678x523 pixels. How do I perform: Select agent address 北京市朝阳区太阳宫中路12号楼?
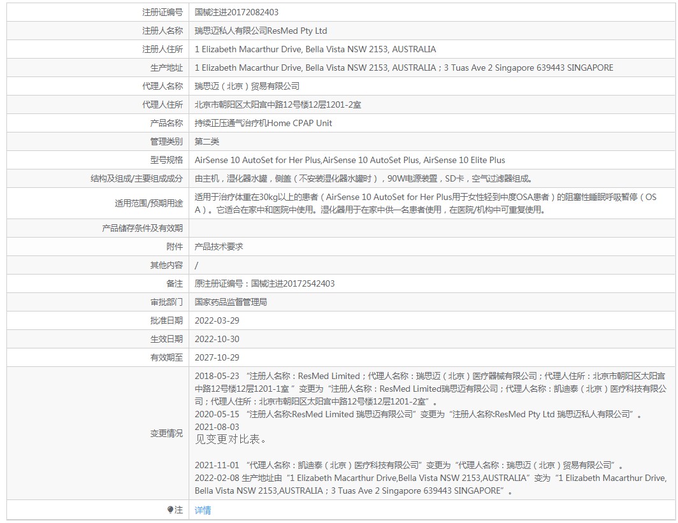278,104
